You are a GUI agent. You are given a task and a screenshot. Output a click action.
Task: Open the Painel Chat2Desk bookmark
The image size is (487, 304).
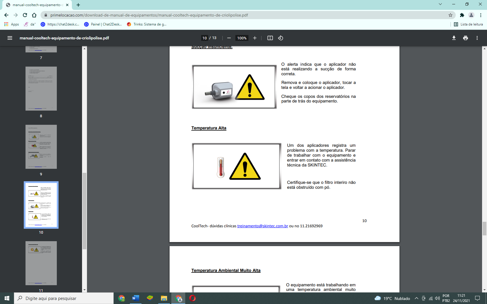tap(103, 24)
